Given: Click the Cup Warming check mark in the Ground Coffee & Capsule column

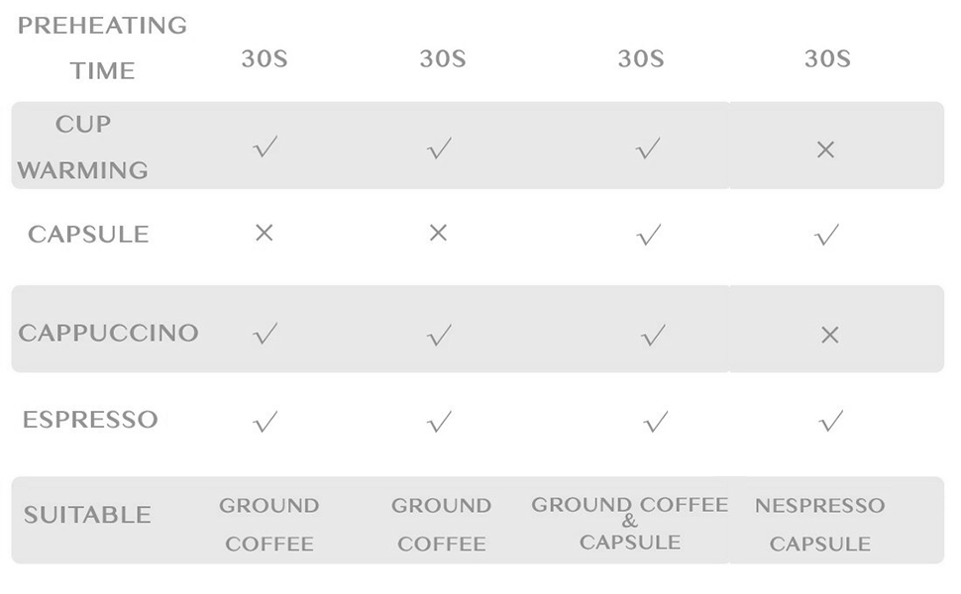Looking at the screenshot, I should coord(648,148).
